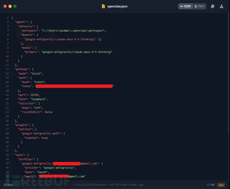Click the "google-antigravity-auth" key
Viewport: 230px width, 189px height.
tap(41, 133)
